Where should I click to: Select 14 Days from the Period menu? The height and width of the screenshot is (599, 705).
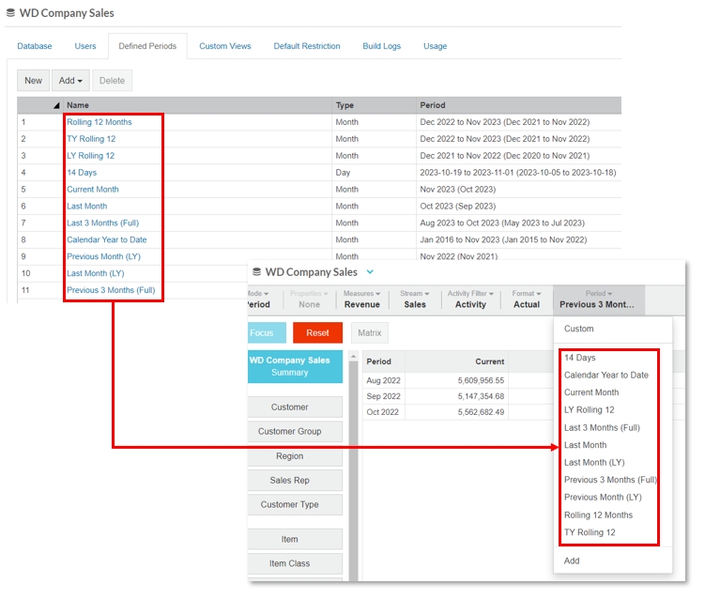[x=579, y=358]
